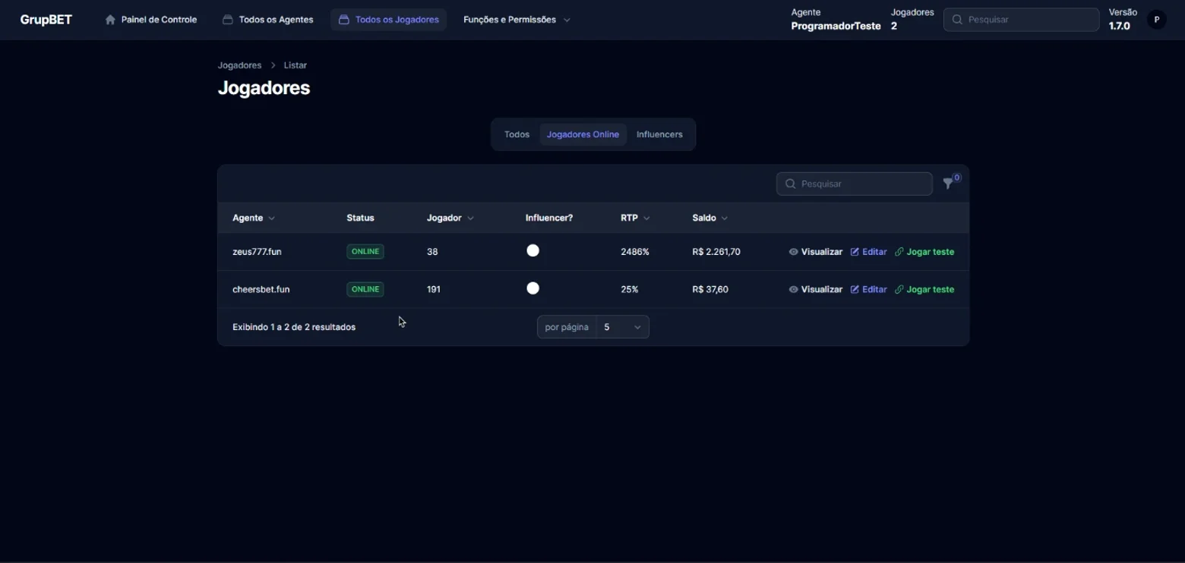Switch to the Influencers tab
This screenshot has width=1185, height=563.
pos(659,134)
